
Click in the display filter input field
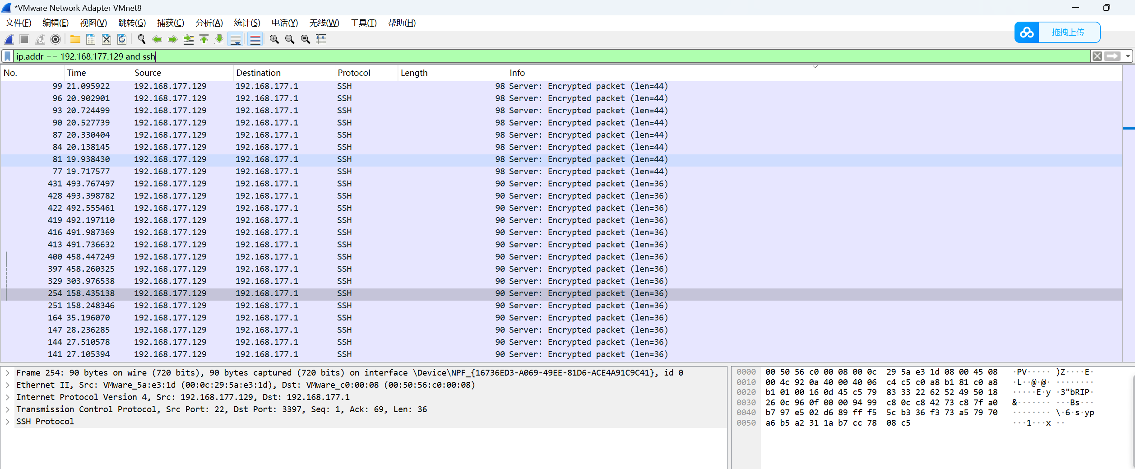pos(551,56)
